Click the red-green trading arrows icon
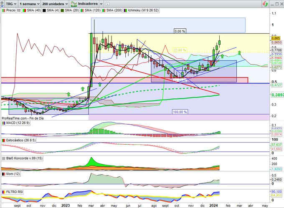This screenshot has height=208, width=284. [x=265, y=4]
